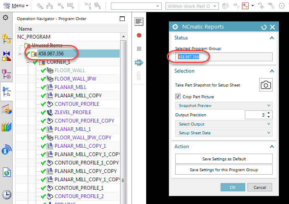
Task: Click Save Settings as Default button
Action: point(223,159)
